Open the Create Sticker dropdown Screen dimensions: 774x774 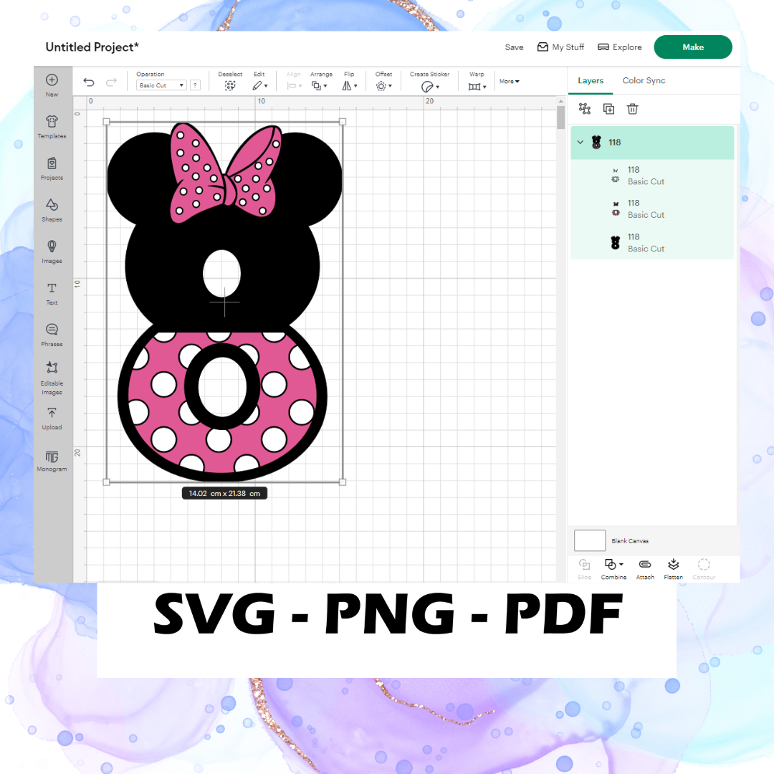430,87
